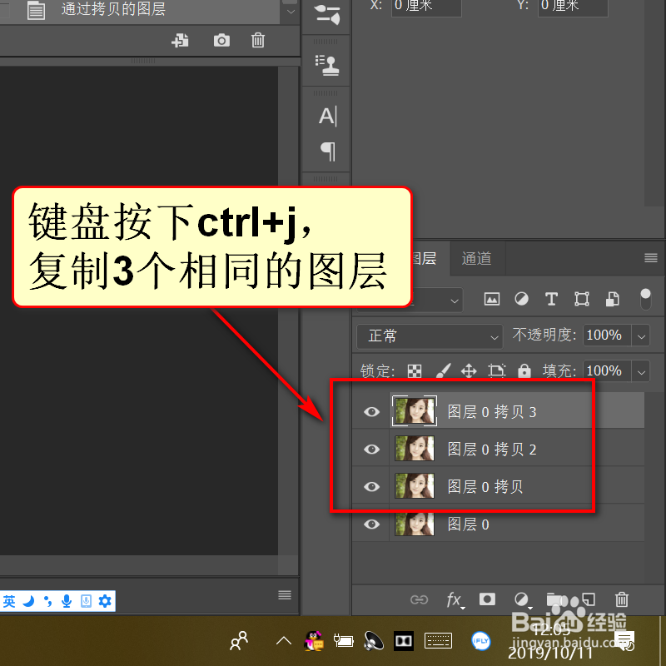The height and width of the screenshot is (666, 666).
Task: Open the People icon on taskbar
Action: [x=239, y=640]
